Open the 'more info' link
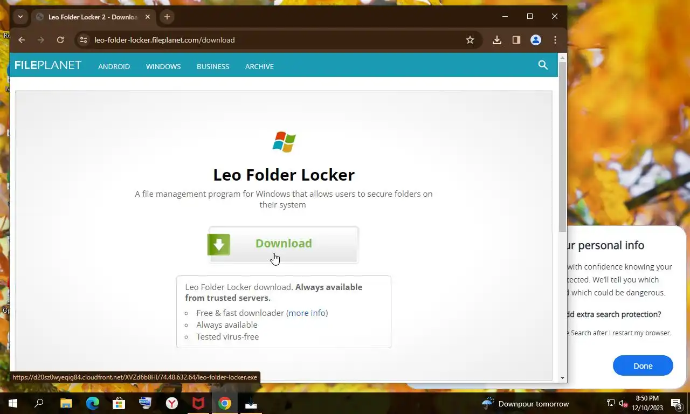690x414 pixels. [307, 313]
